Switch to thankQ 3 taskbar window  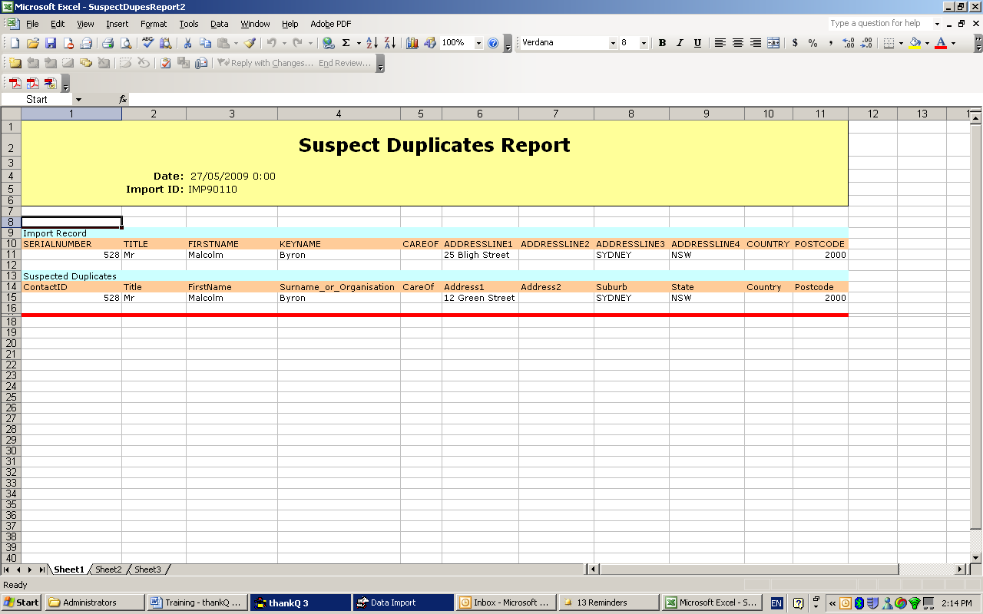(x=300, y=602)
